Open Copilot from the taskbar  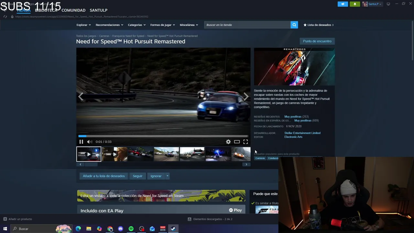pyautogui.click(x=99, y=229)
